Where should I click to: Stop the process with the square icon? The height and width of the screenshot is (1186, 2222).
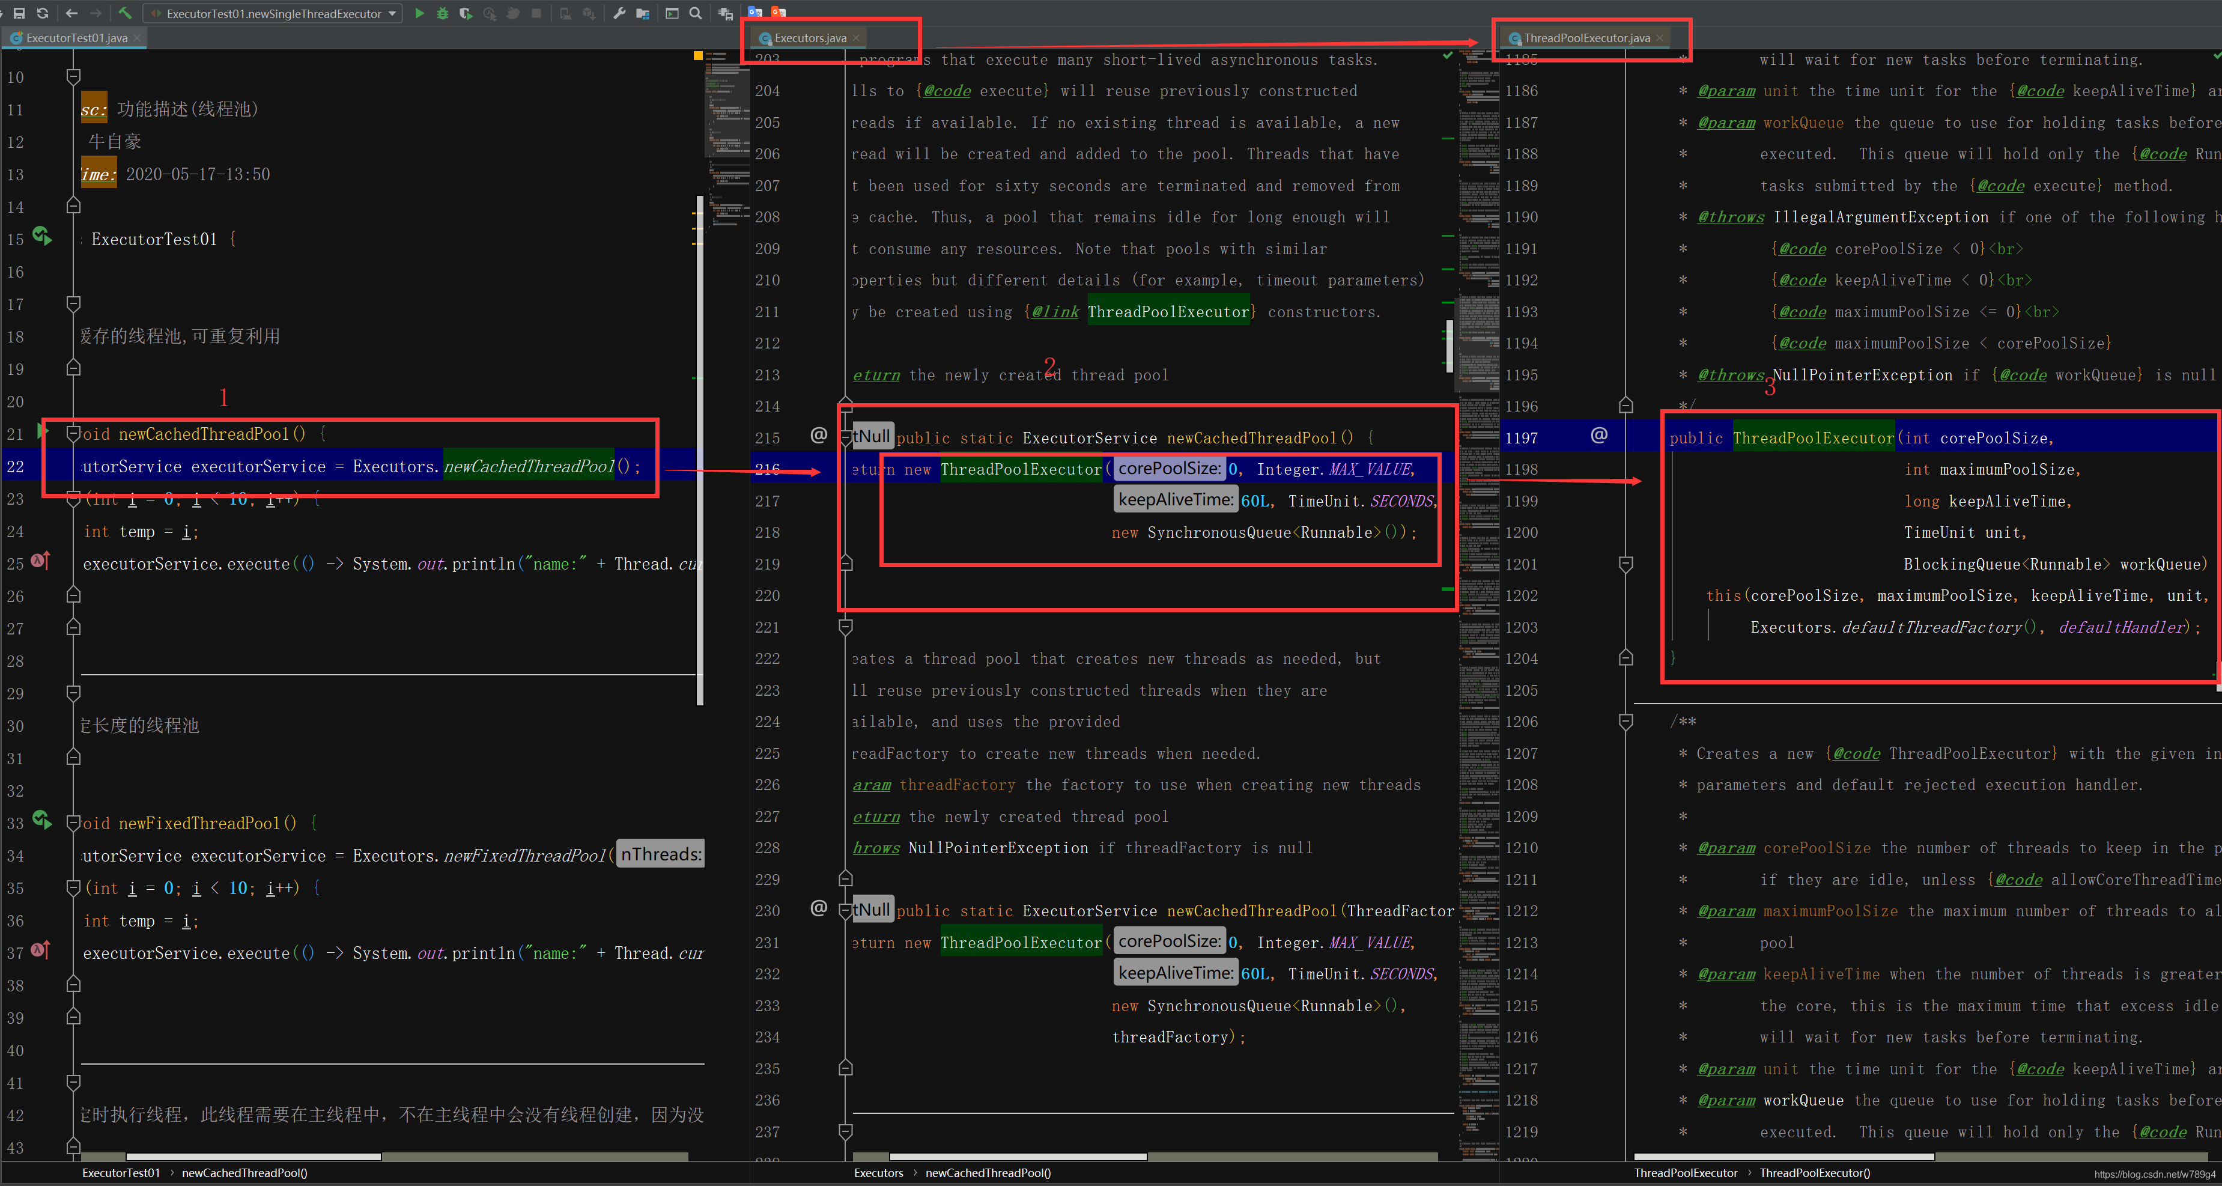pyautogui.click(x=536, y=13)
